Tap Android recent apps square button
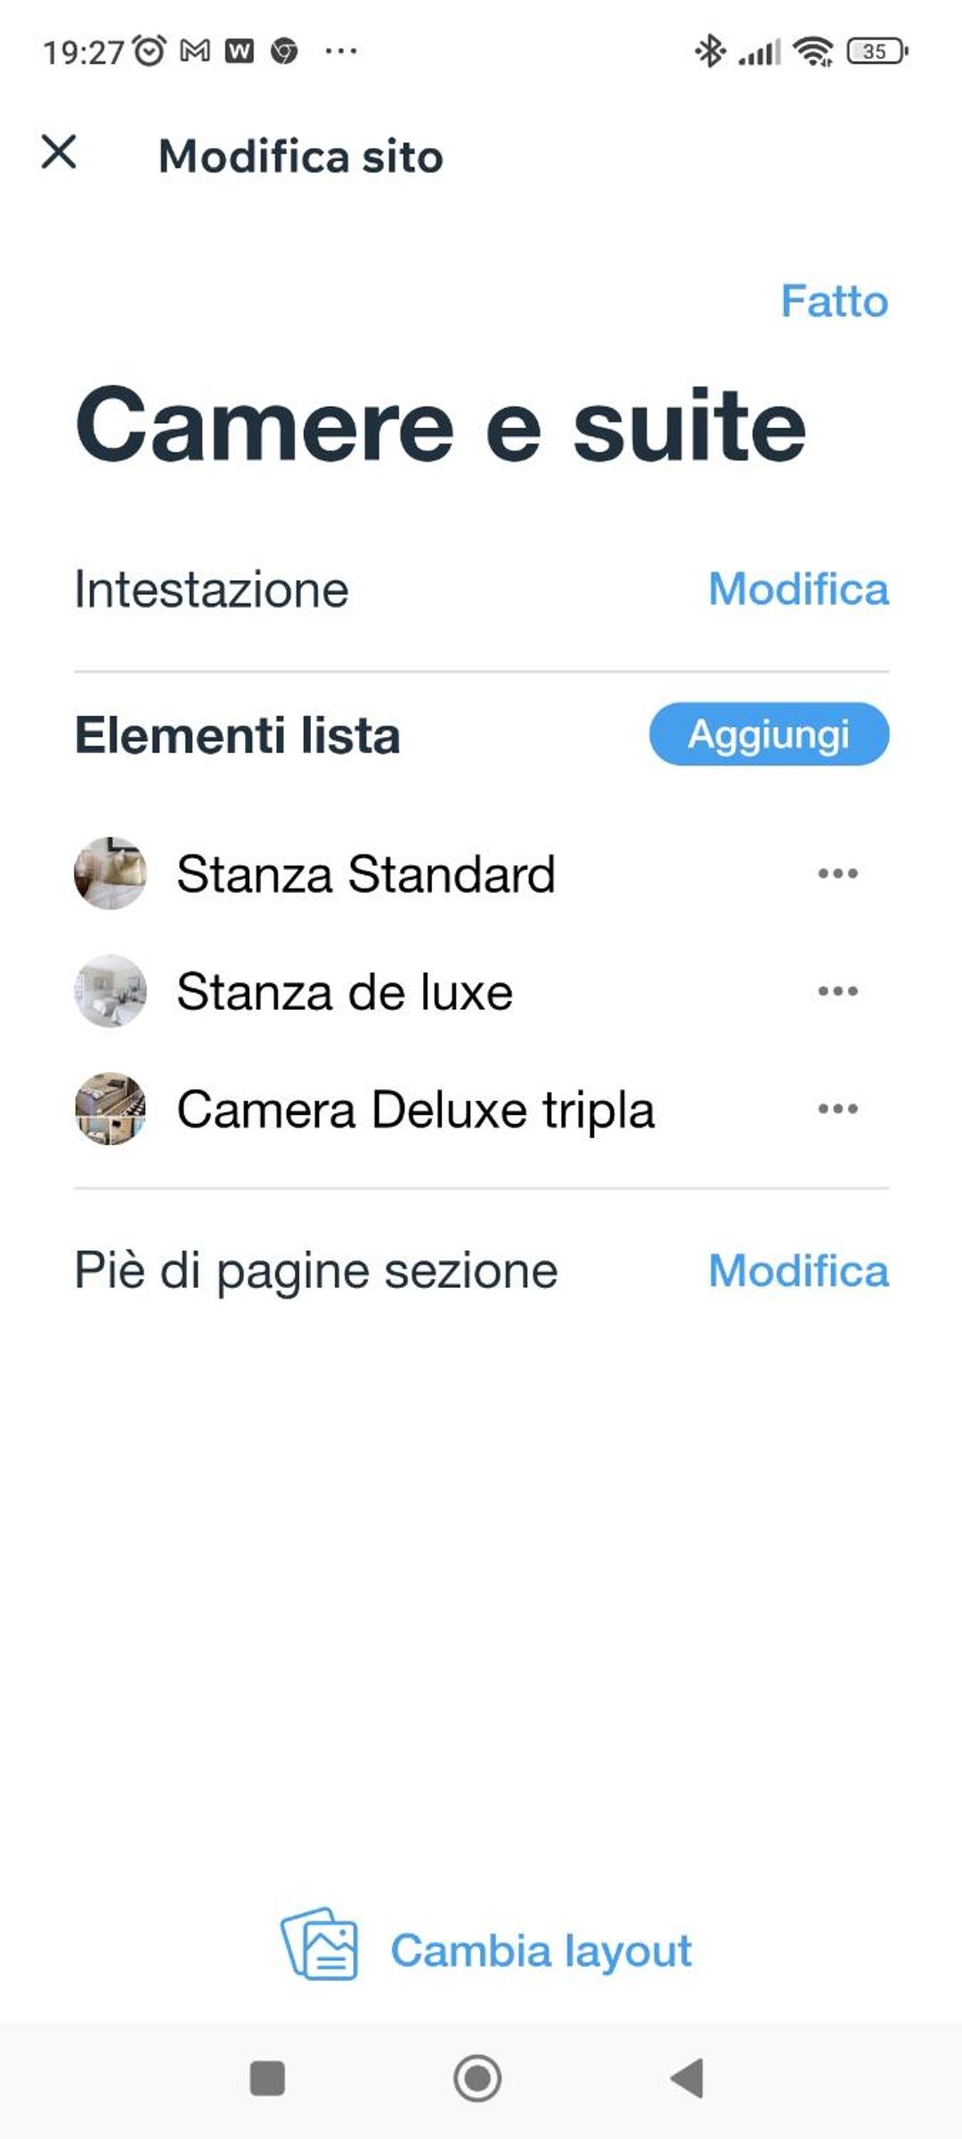 267,2078
